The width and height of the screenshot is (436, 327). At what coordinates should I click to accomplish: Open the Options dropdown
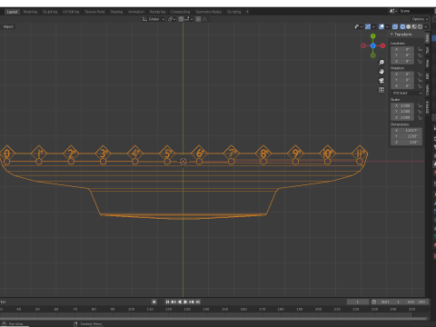point(420,19)
